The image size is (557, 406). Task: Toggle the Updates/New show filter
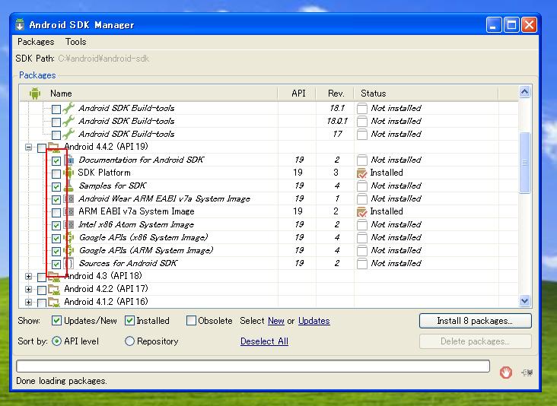[56, 321]
